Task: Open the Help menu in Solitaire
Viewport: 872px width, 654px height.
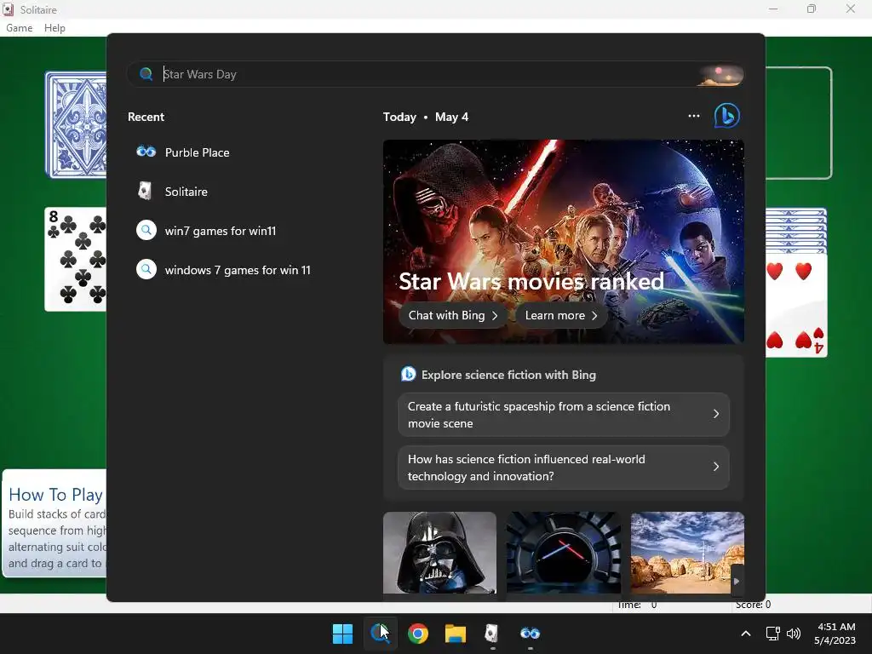Action: (x=54, y=28)
